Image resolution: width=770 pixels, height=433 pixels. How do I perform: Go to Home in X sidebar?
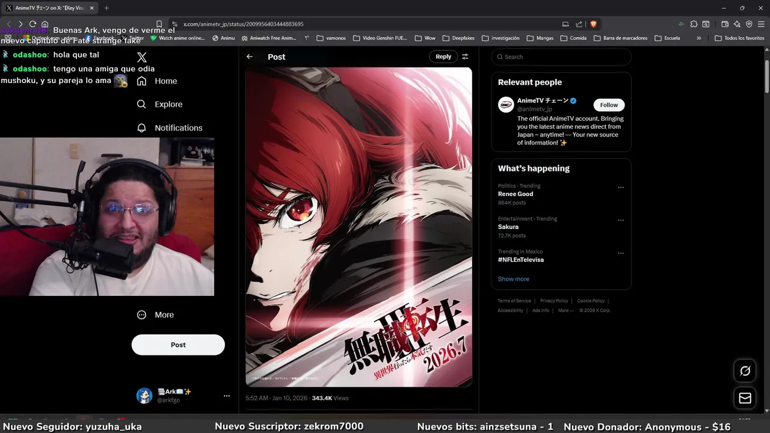[x=157, y=81]
